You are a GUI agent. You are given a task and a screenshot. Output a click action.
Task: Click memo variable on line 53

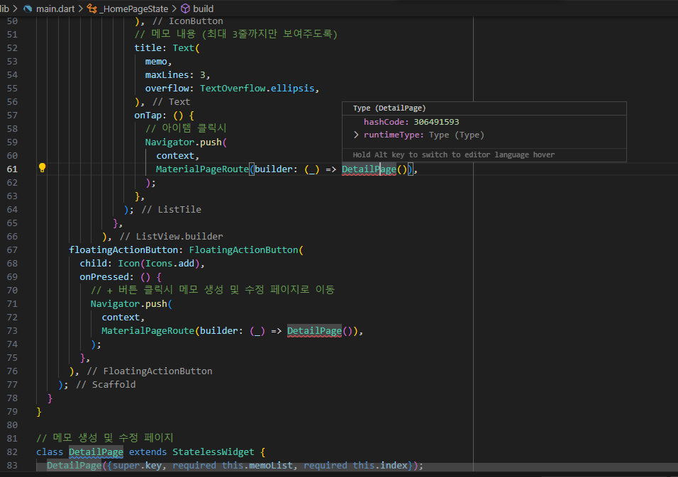tap(155, 62)
